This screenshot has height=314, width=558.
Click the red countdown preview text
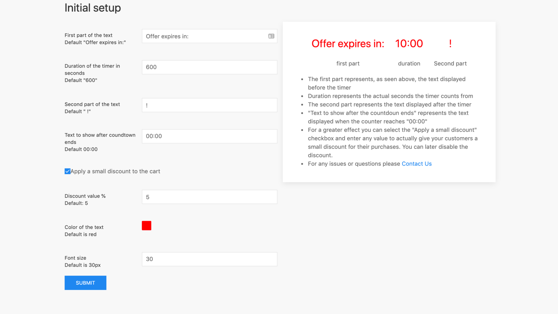(348, 43)
